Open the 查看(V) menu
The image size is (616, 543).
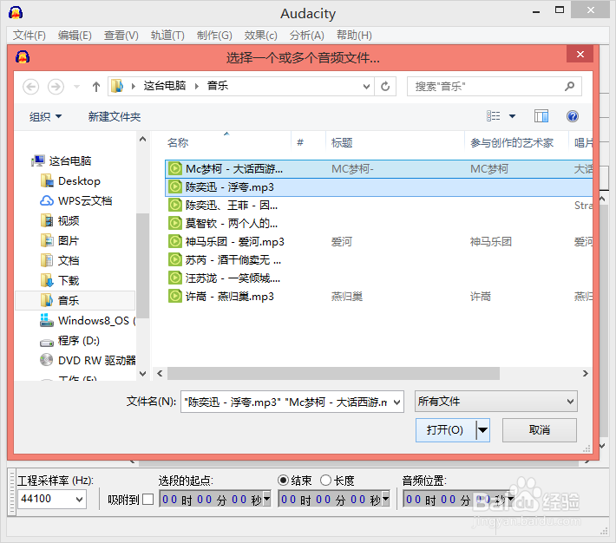pos(121,36)
